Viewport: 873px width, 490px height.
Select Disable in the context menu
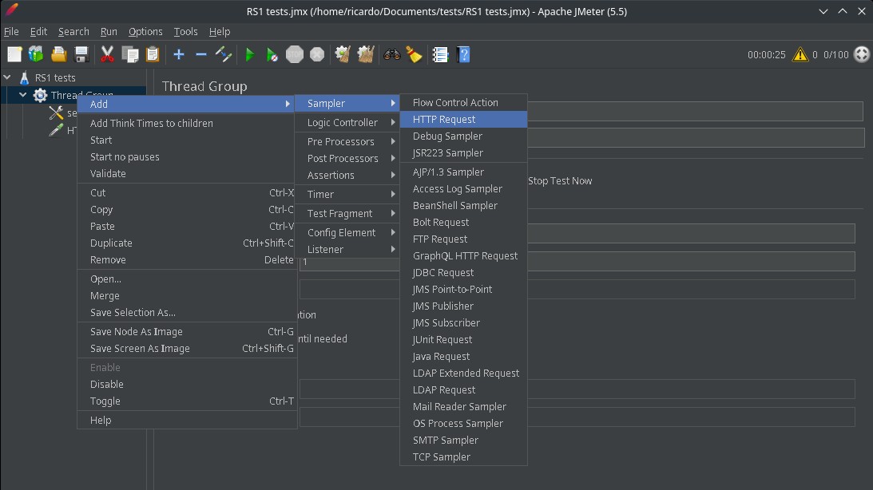tap(187, 385)
